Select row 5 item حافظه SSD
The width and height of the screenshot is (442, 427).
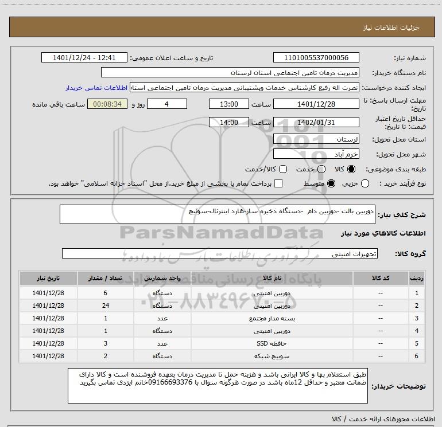pos(272,343)
